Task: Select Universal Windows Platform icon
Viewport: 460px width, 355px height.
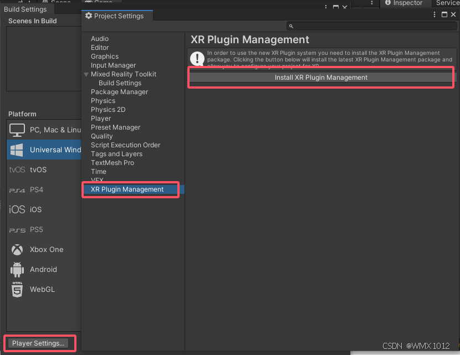Action: click(x=17, y=150)
